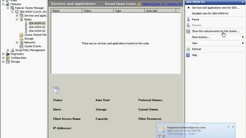The height and width of the screenshot is (138, 246).
Task: Sort by the Status column header
Action: coord(98,11)
